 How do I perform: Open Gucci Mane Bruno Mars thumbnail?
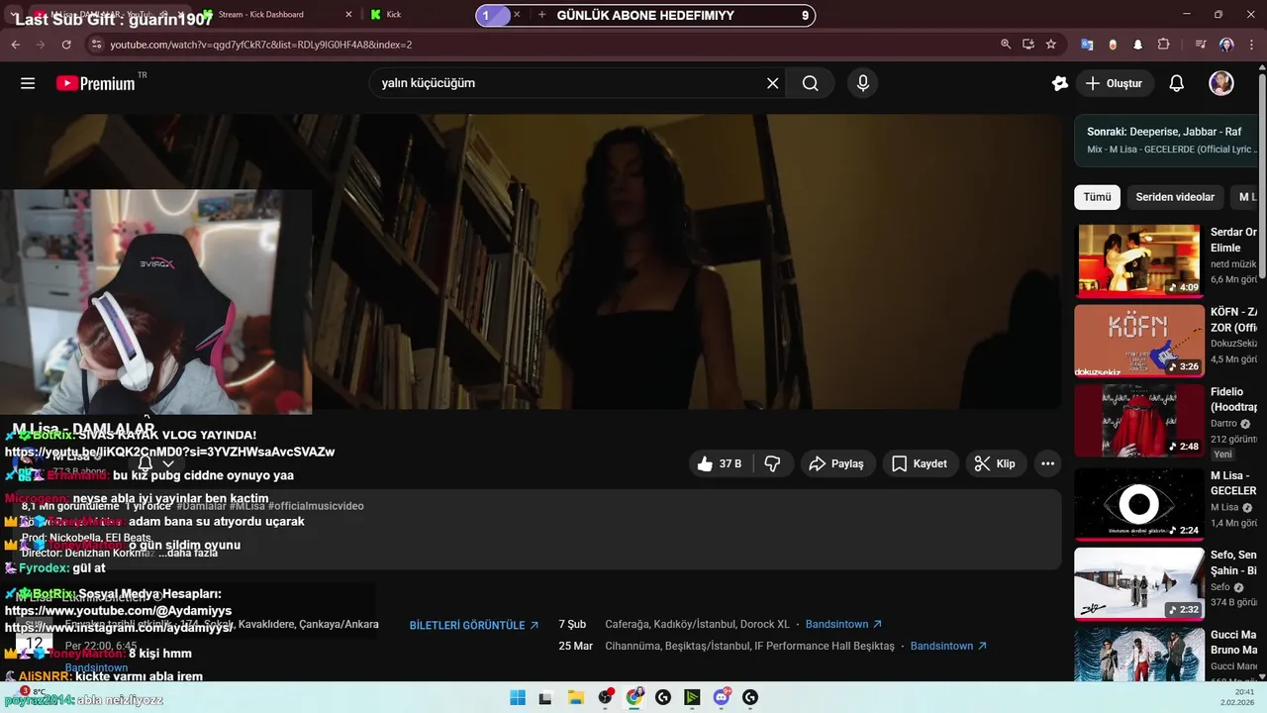[1138, 655]
